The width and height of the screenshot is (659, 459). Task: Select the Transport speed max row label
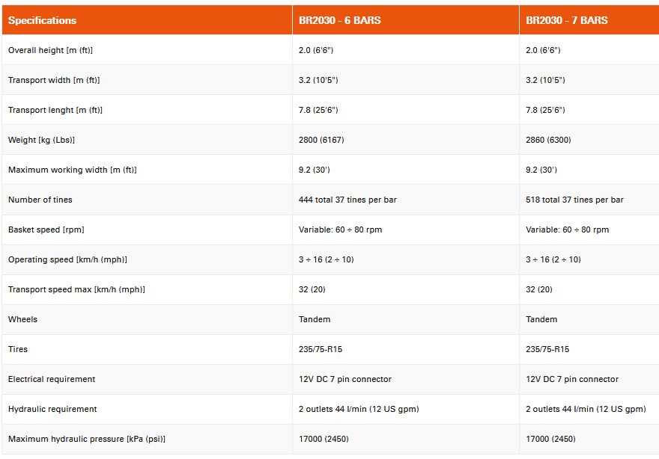[x=76, y=289]
